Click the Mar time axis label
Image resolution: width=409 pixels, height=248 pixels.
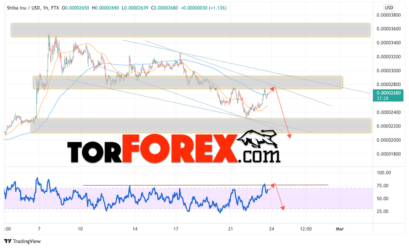[340, 229]
